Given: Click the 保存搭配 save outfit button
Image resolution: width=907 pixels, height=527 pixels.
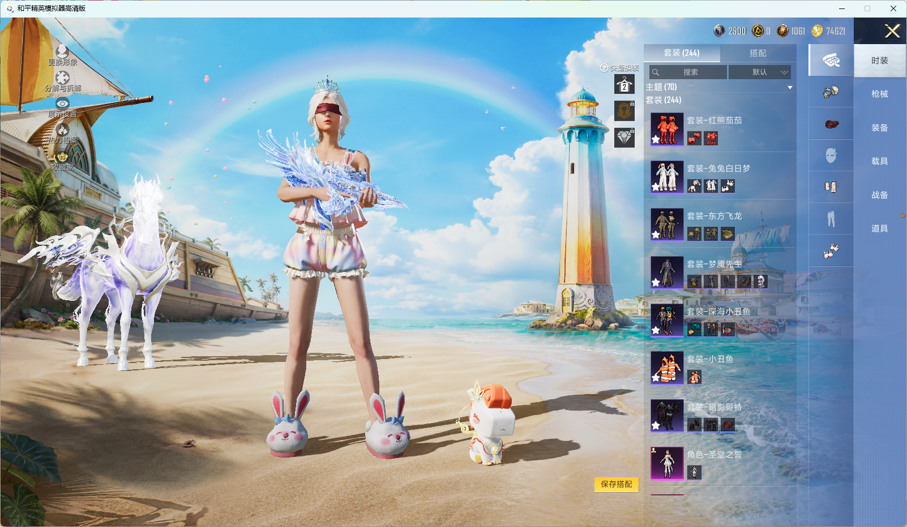Looking at the screenshot, I should [x=617, y=484].
